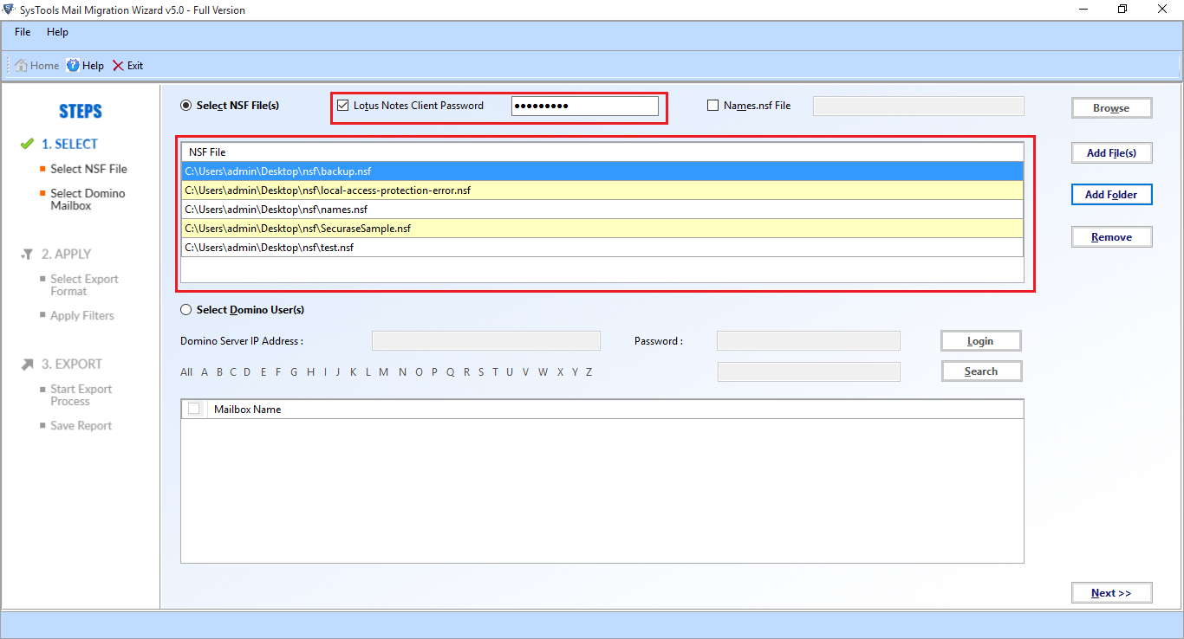The height and width of the screenshot is (639, 1184).
Task: Tick the Mailbox Name header checkbox
Action: pos(194,409)
